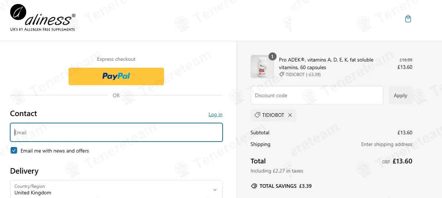Click the crossed-out £16.99 original price
The image size is (442, 198).
click(x=406, y=60)
